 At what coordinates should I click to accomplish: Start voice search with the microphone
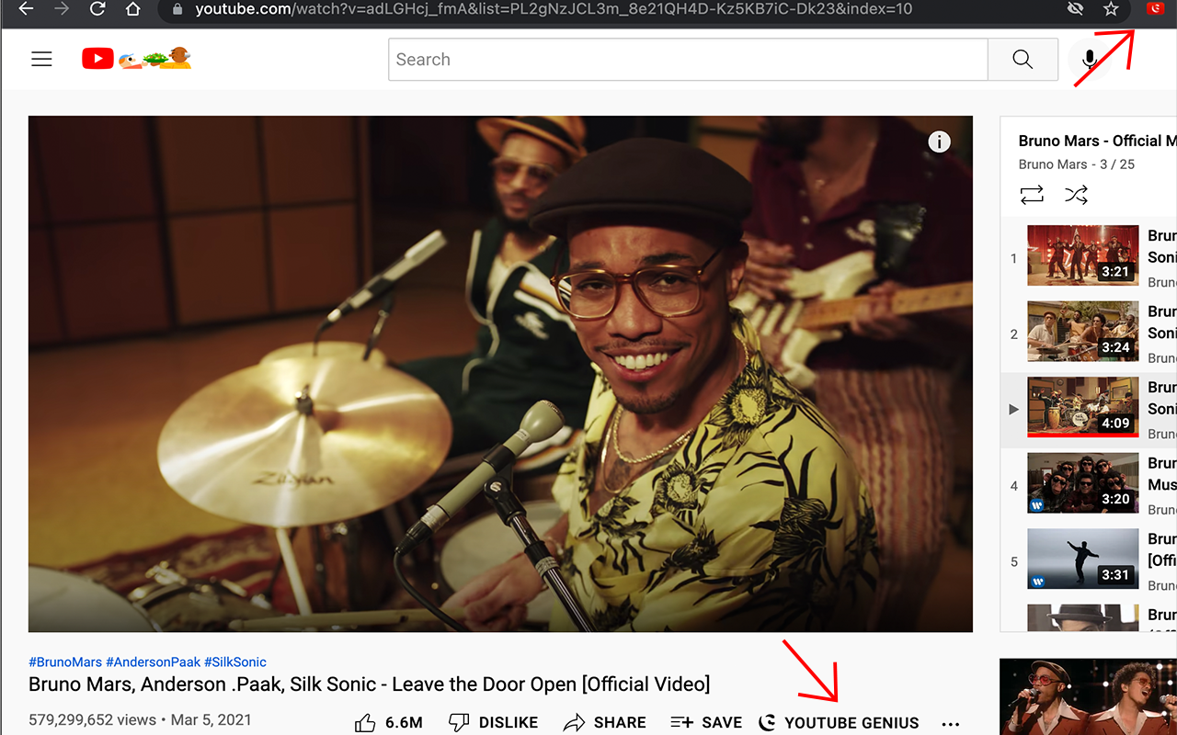click(1090, 60)
